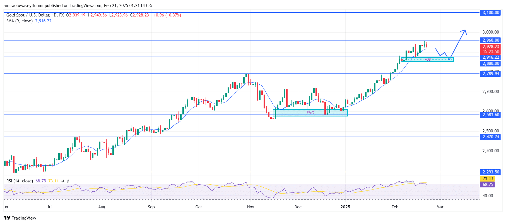Click the TradingView logo at bottom left
Screen dimensions: 506x224
coord(20,218)
